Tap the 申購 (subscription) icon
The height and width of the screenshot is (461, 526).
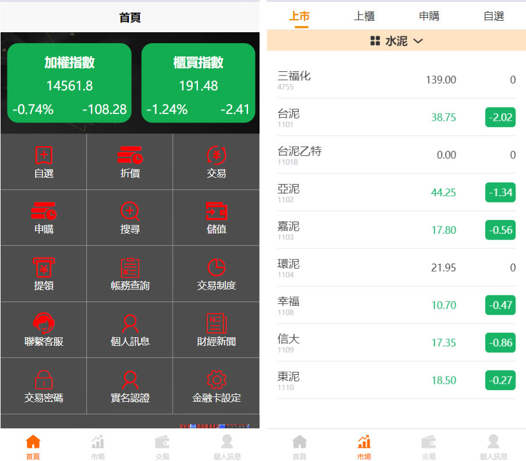point(44,218)
